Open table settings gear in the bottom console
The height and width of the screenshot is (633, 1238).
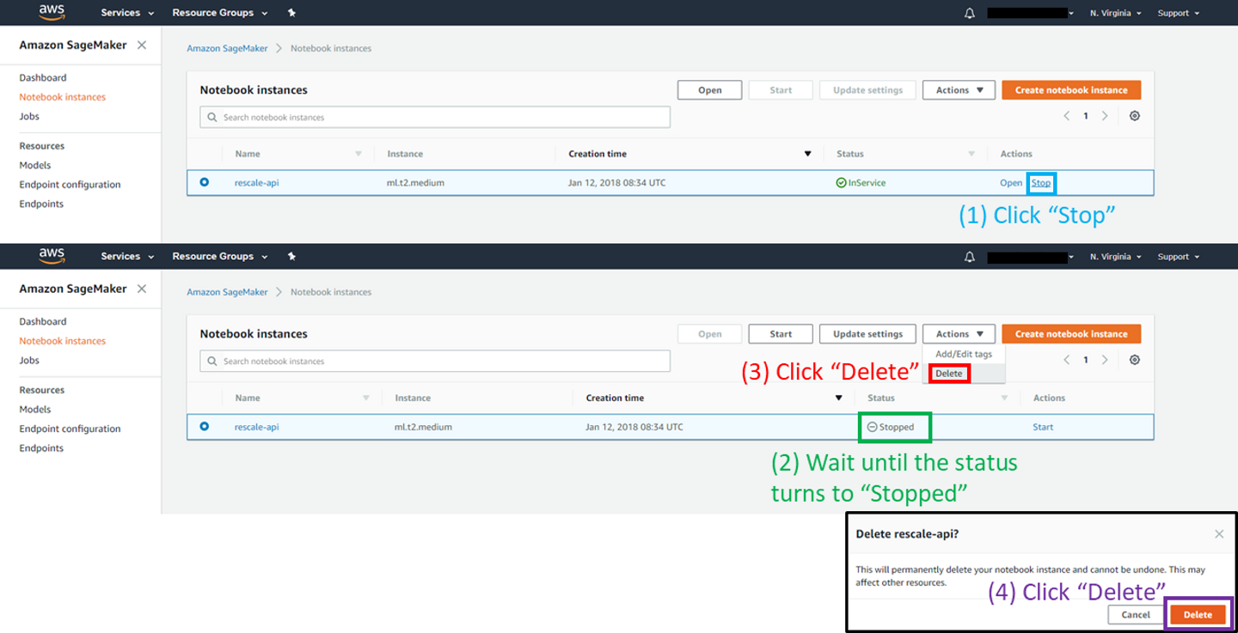click(x=1135, y=360)
